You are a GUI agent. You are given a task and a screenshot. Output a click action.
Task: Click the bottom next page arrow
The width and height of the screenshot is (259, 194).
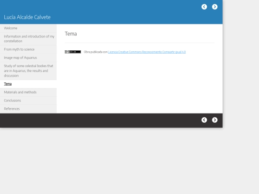[215, 120]
